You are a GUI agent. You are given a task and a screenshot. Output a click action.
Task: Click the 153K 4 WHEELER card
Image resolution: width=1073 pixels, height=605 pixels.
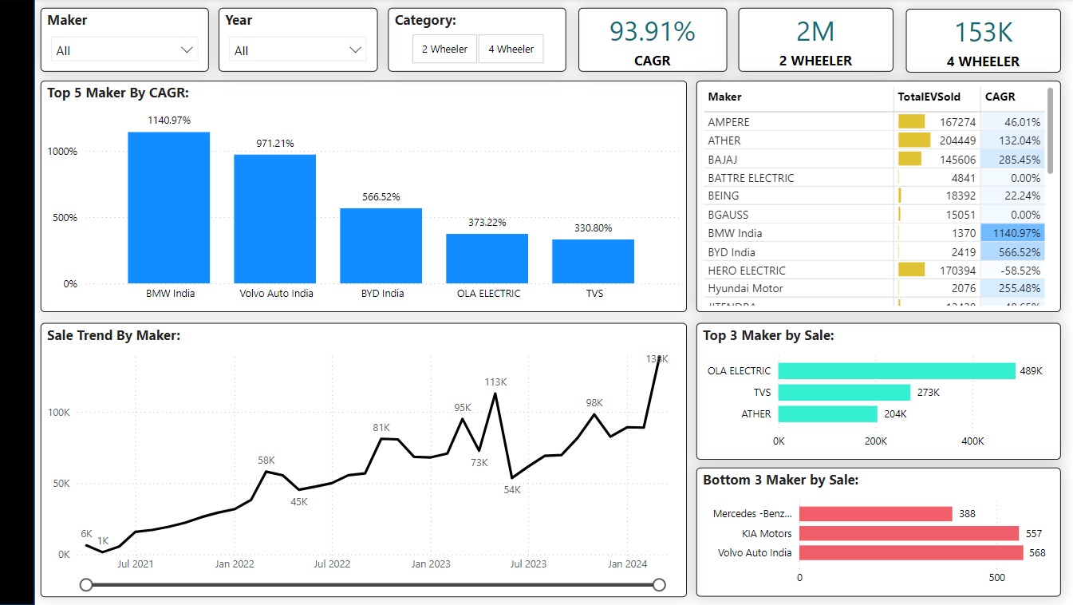(984, 40)
